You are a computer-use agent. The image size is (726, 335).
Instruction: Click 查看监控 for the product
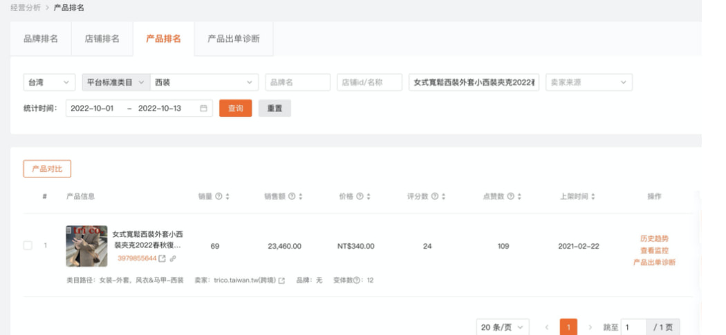[x=654, y=250]
